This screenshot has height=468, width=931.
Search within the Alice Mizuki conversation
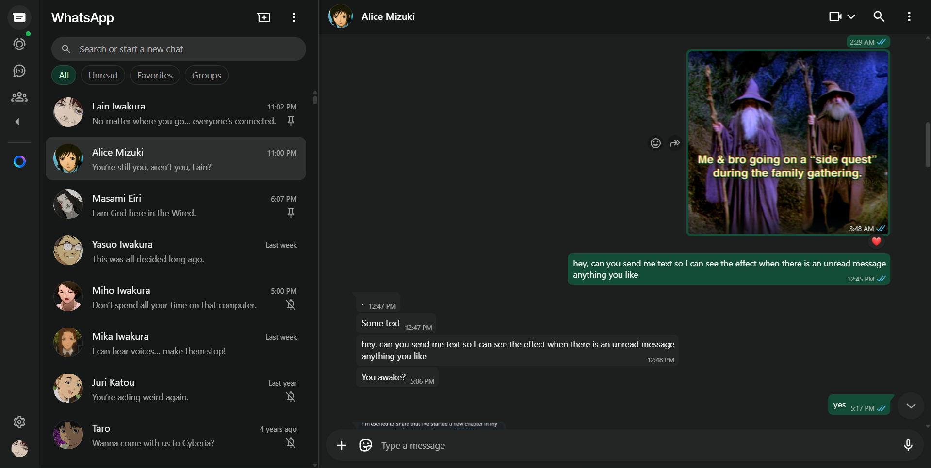(879, 16)
